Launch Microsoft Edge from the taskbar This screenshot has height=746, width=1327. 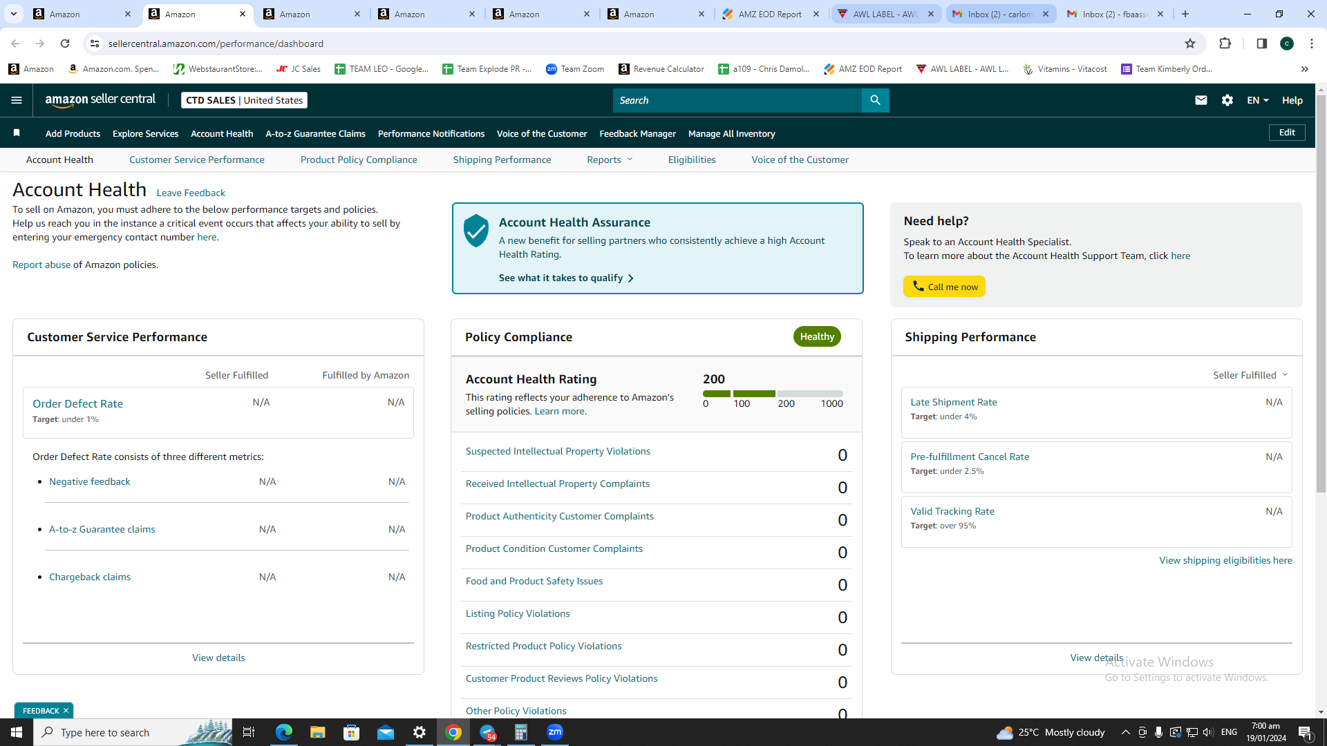[x=283, y=732]
